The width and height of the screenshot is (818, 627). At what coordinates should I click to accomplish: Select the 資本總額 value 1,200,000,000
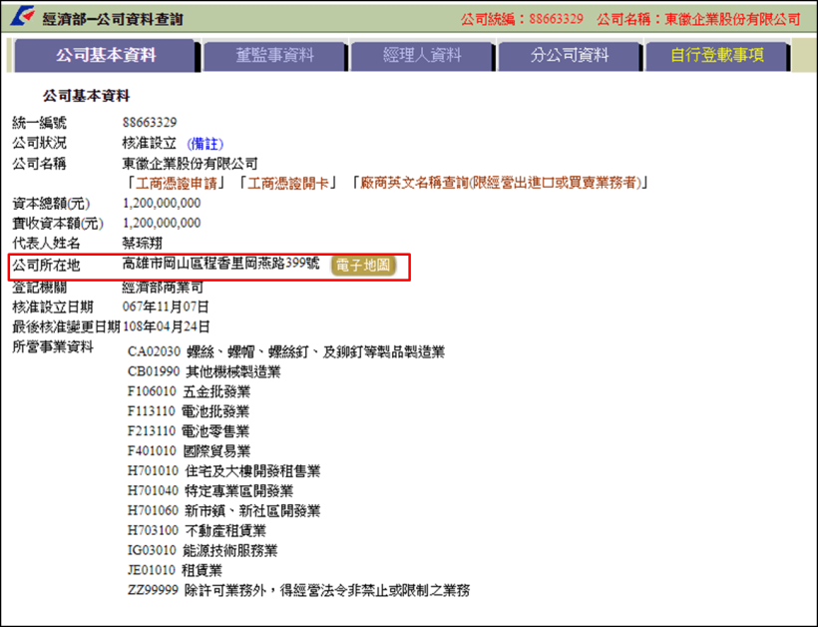[x=162, y=203]
